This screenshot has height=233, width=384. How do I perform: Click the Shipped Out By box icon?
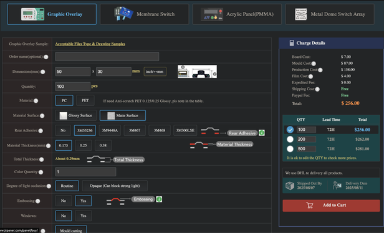coord(290,186)
